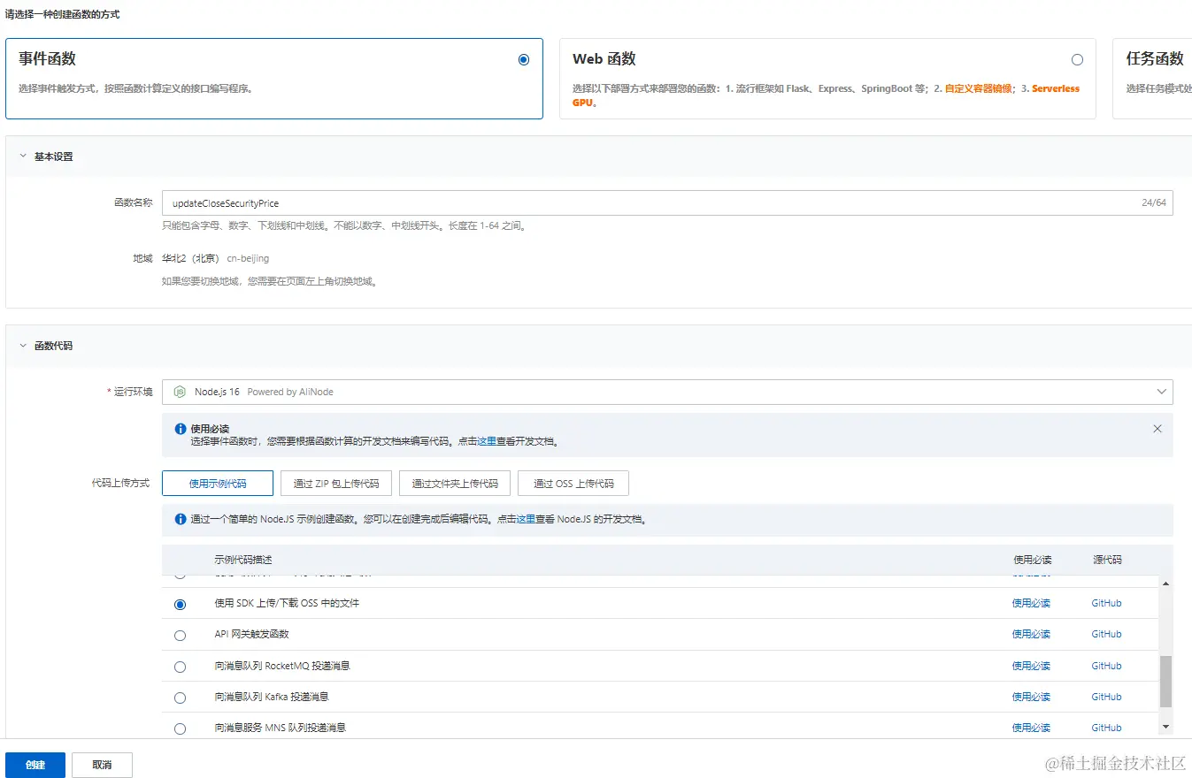This screenshot has height=778, width=1192.
Task: Click the region text 华北2（北京）
Action: pyautogui.click(x=190, y=258)
